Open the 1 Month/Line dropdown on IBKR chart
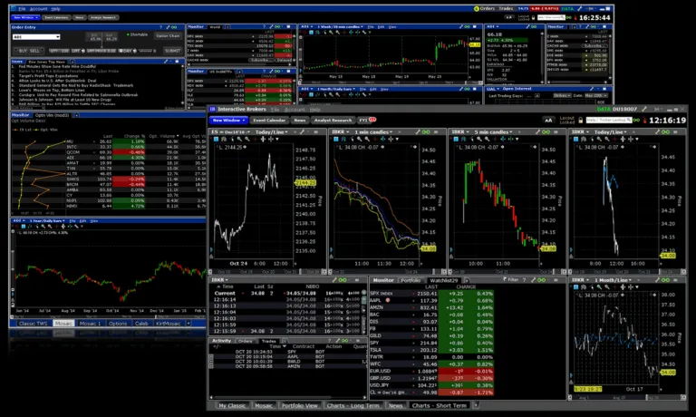This screenshot has height=417, width=696. coord(614,280)
